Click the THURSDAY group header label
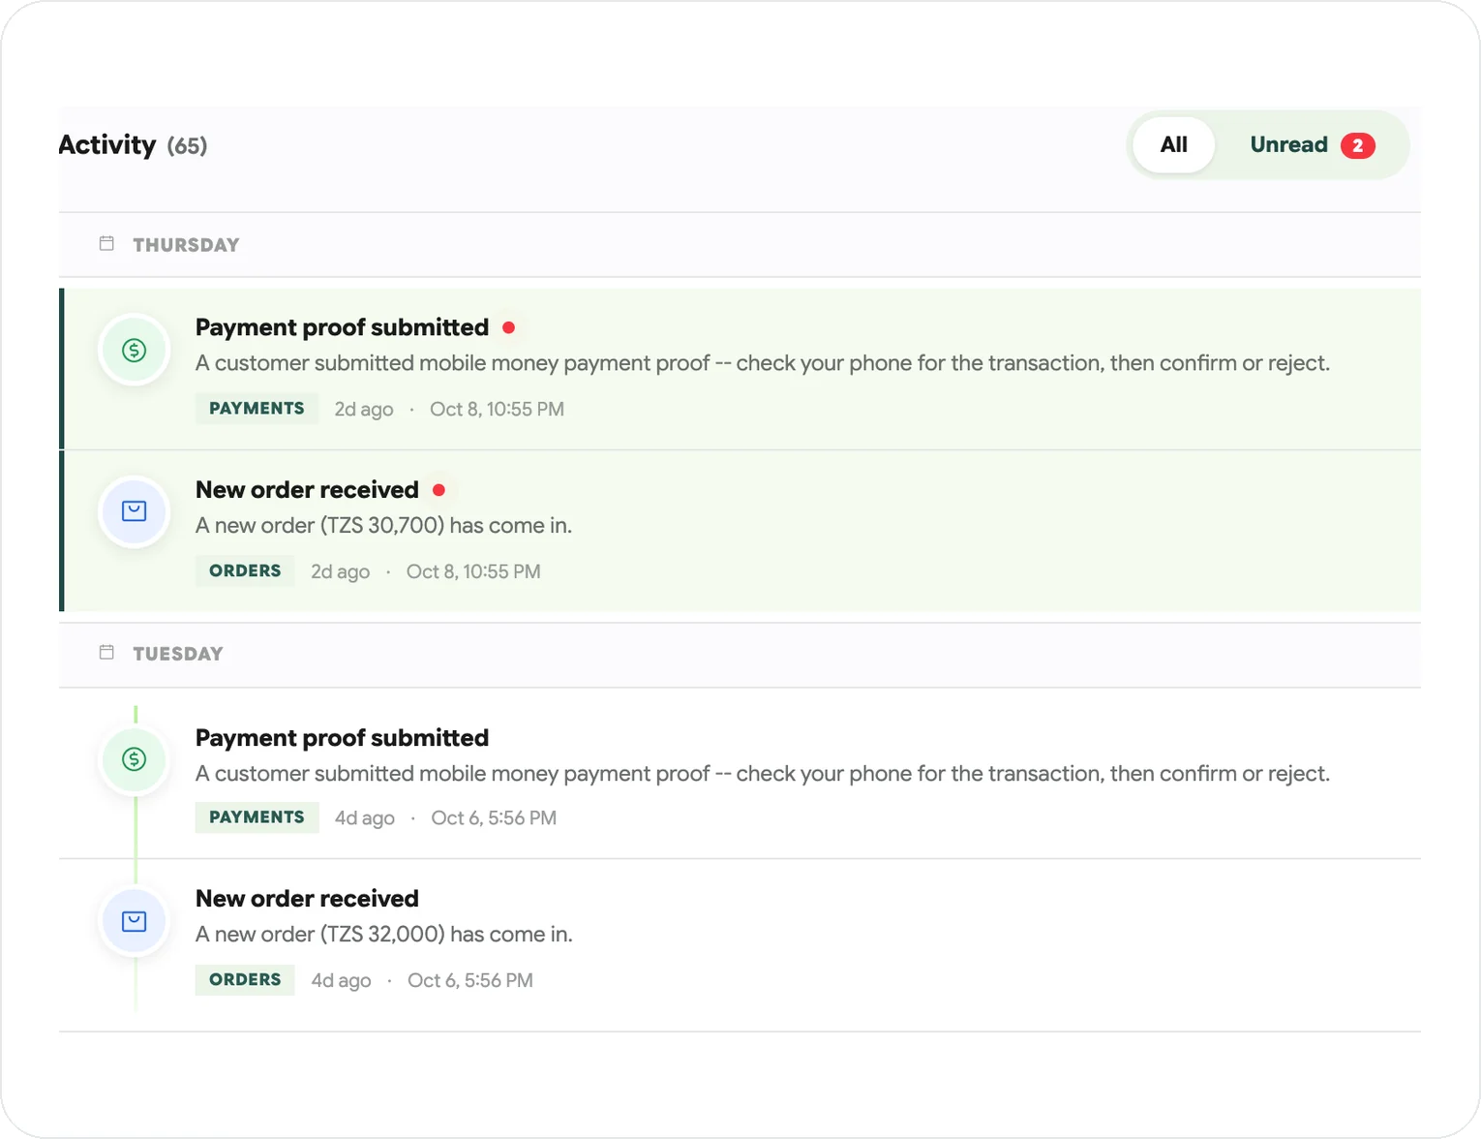 click(x=186, y=245)
